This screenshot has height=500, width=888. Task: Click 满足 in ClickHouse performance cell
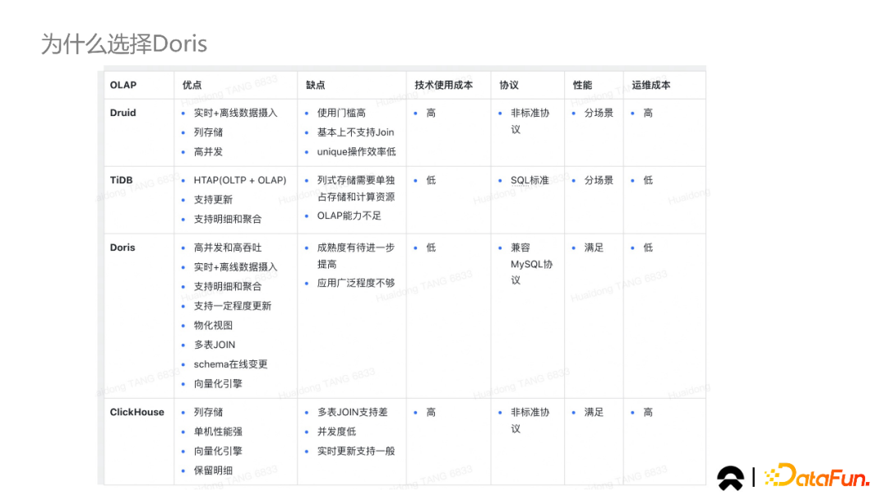pyautogui.click(x=594, y=412)
